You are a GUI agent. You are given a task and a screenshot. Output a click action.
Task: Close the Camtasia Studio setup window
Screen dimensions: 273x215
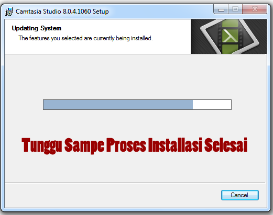[255, 9]
